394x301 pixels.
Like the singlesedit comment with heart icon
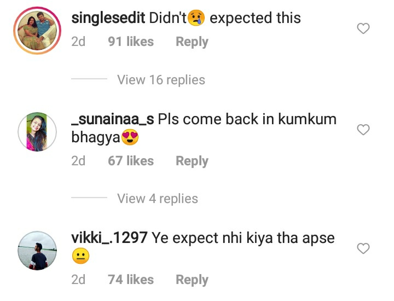click(363, 28)
